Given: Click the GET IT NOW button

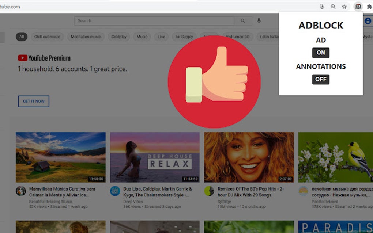Looking at the screenshot, I should [33, 101].
